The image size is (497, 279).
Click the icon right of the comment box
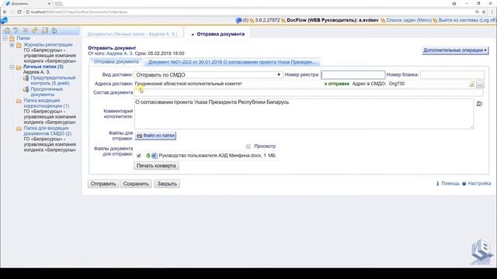tap(479, 103)
